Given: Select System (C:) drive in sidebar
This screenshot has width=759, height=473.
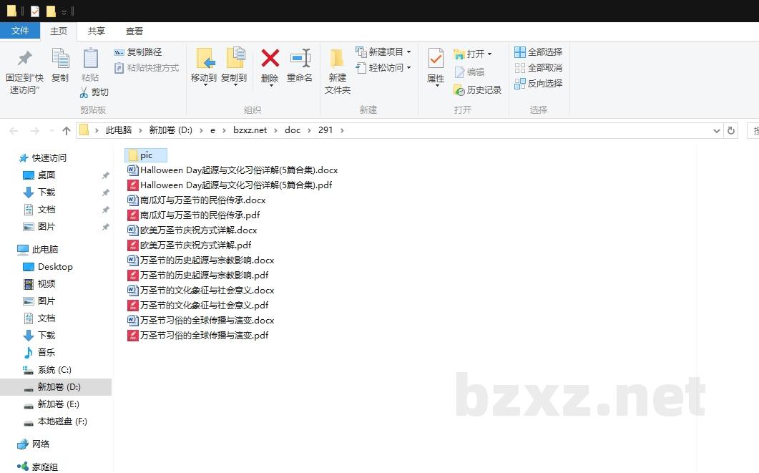Looking at the screenshot, I should (54, 370).
